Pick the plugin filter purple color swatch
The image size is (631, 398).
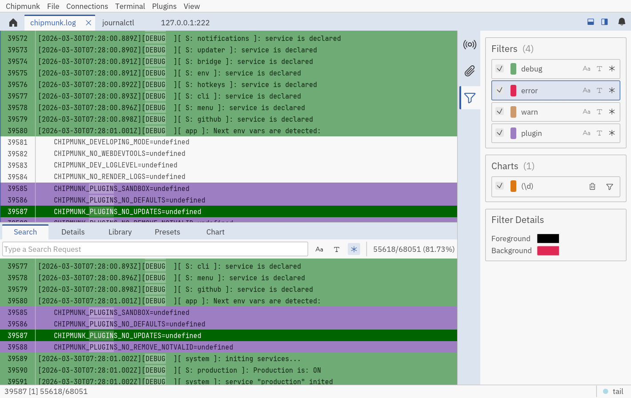[513, 133]
